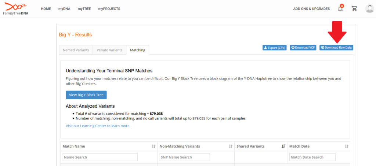Sort by Shared Variants column arrows
The width and height of the screenshot is (376, 166).
pos(283,146)
